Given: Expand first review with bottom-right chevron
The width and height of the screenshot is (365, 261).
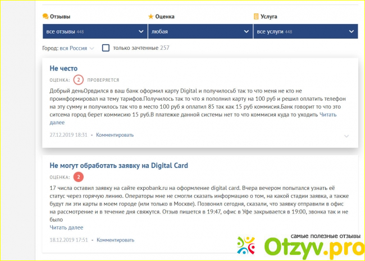Looking at the screenshot, I should pos(346,136).
